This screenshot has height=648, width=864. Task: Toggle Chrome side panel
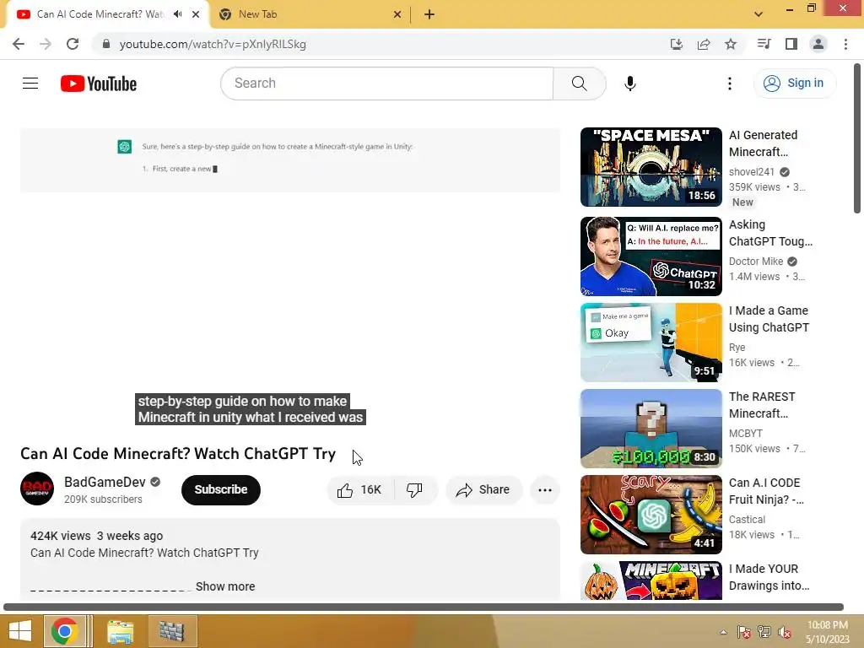point(791,44)
